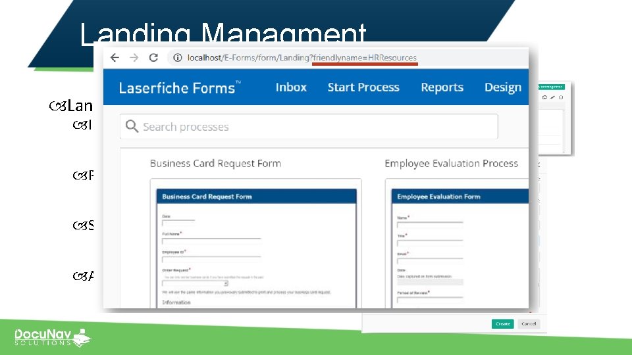Focus the Search processes field
The image size is (632, 355).
[x=309, y=126]
